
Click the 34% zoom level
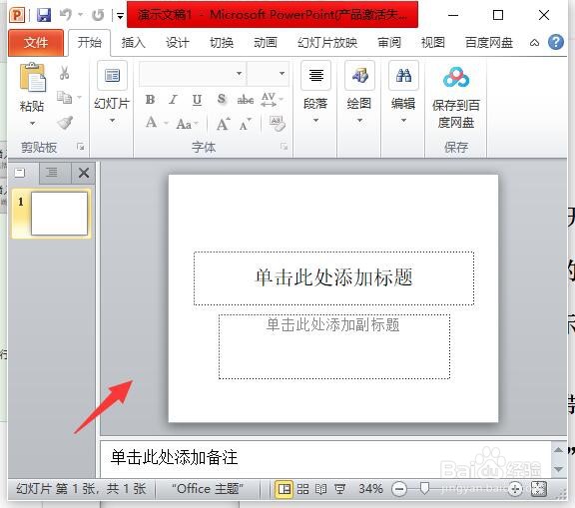tap(370, 489)
